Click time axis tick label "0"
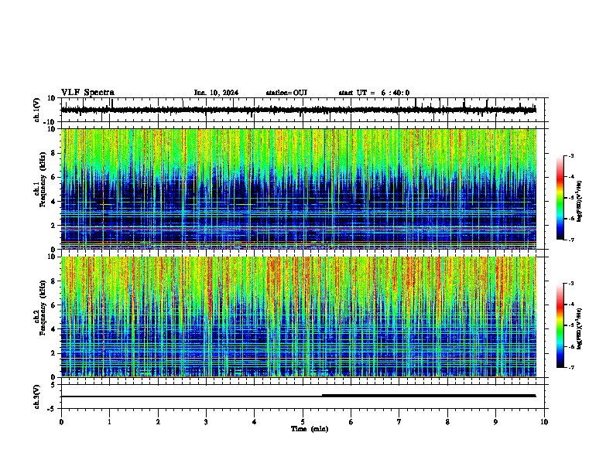Image resolution: width=613 pixels, height=473 pixels. coord(61,422)
